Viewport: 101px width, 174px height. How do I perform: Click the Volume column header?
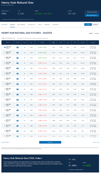[x=83, y=42]
